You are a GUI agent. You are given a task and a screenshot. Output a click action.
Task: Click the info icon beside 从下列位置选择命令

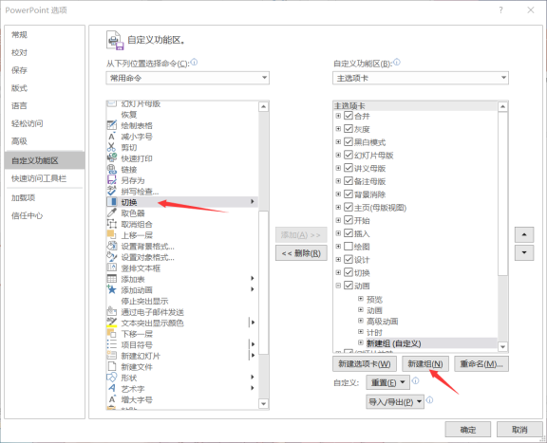tap(194, 63)
